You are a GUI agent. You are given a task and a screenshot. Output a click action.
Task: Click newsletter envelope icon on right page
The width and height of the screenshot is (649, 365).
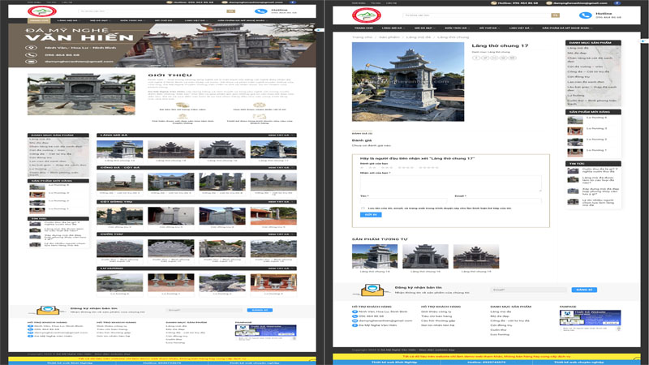click(x=372, y=290)
